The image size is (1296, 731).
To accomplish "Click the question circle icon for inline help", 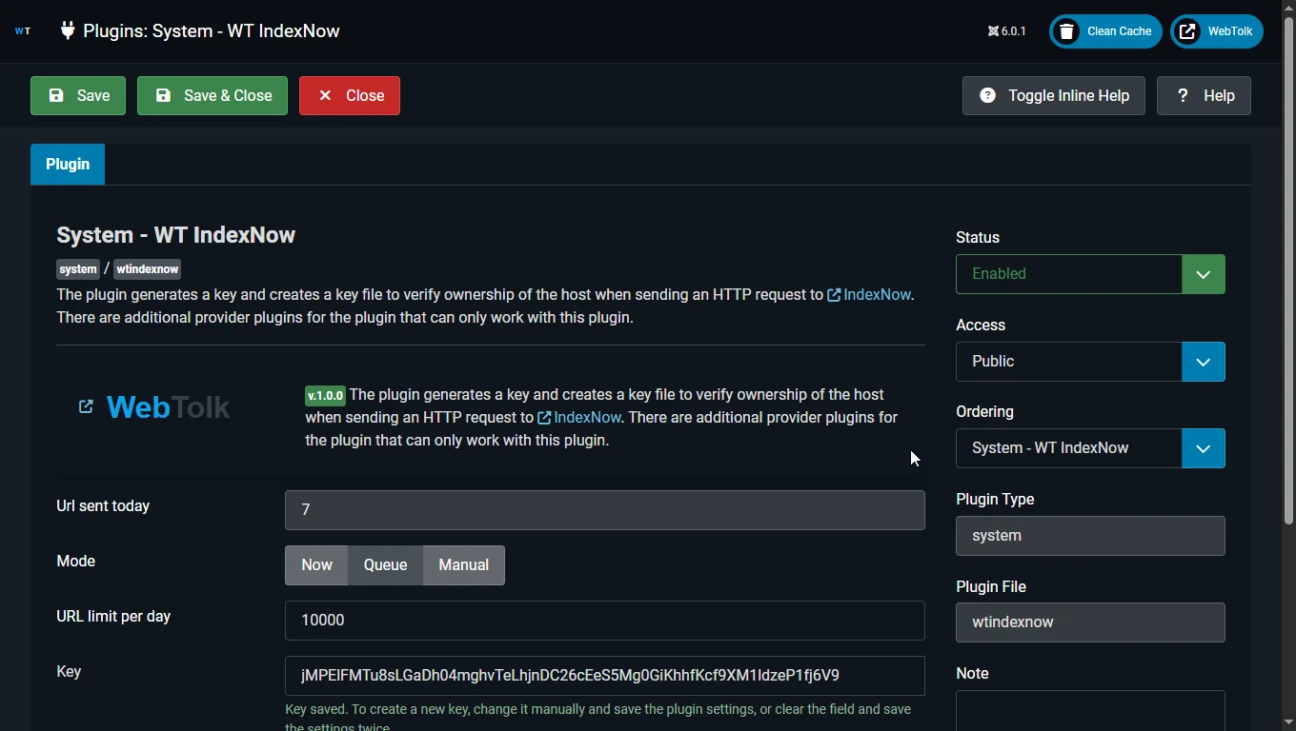I will click(987, 95).
